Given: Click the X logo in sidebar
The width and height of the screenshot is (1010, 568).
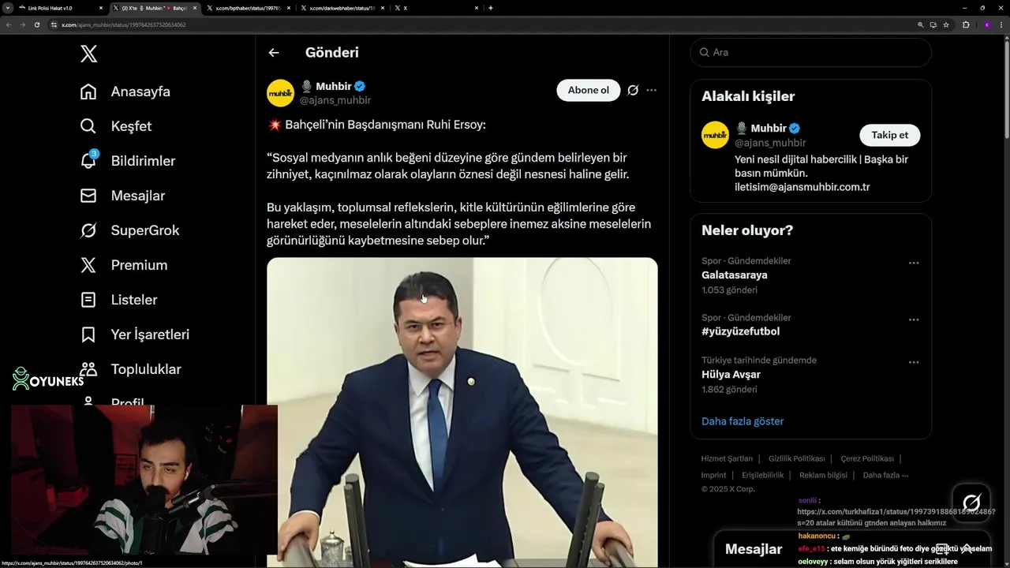Looking at the screenshot, I should 89,54.
